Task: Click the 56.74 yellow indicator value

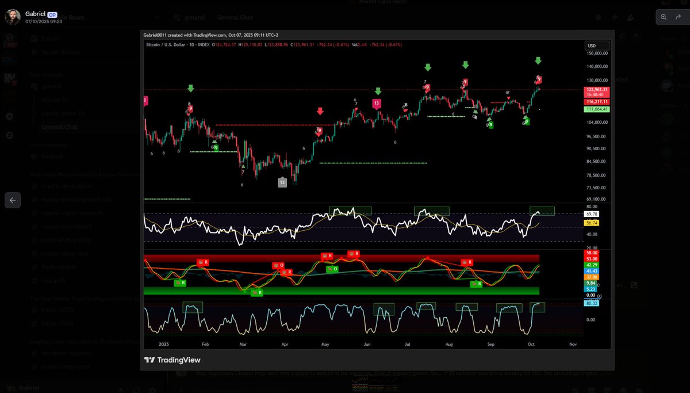Action: coord(593,222)
